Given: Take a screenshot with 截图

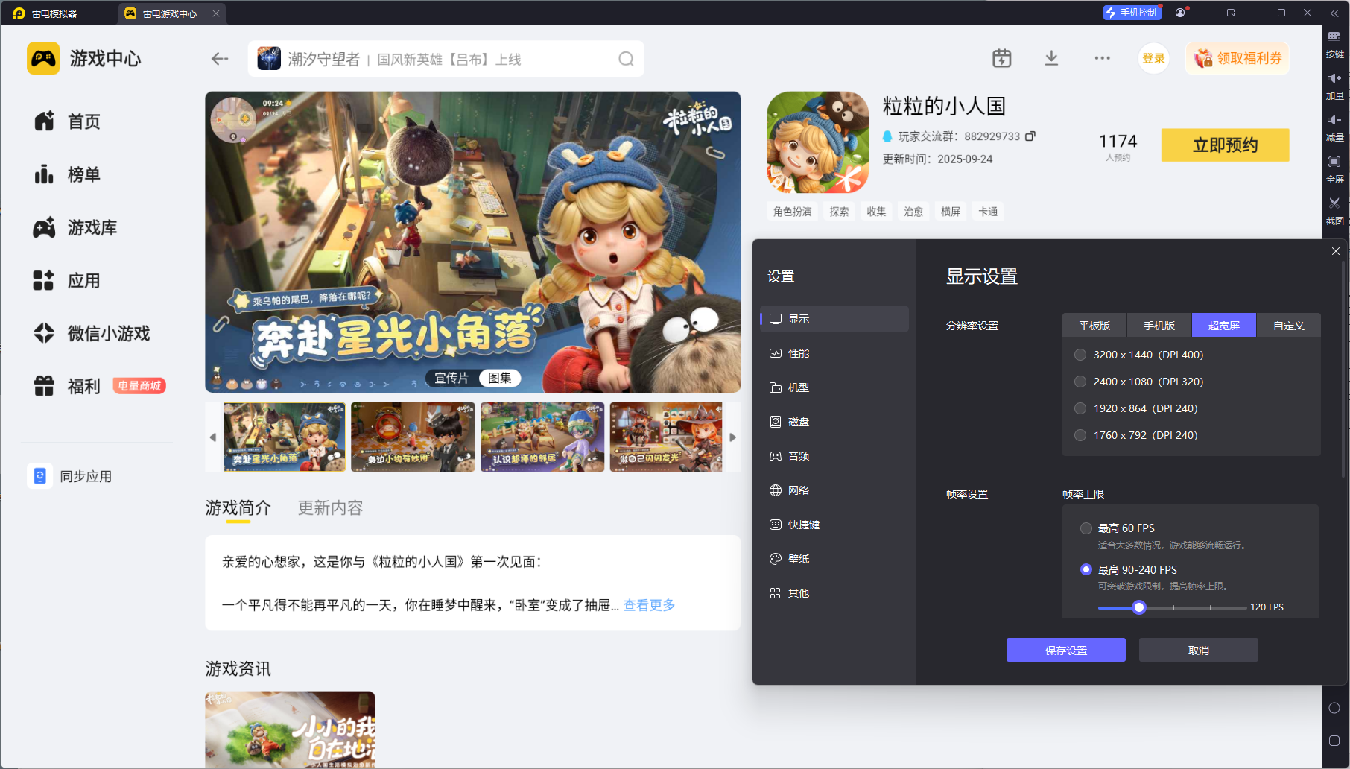Looking at the screenshot, I should (1334, 212).
